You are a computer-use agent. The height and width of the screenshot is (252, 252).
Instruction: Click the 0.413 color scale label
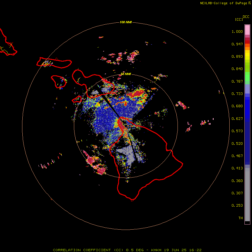(237, 168)
